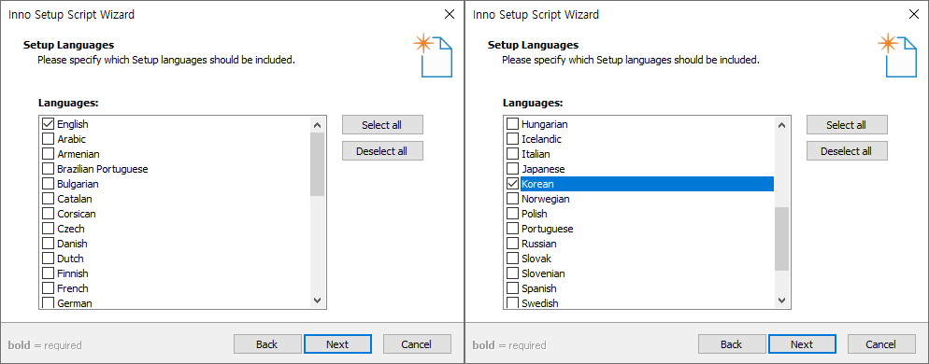This screenshot has width=929, height=364.
Task: Enable the Icelandic checkbox
Action: coord(512,139)
